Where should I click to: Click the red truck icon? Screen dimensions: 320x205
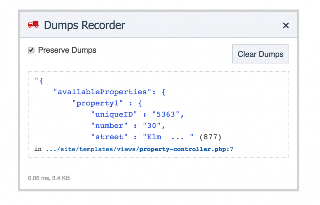point(33,25)
